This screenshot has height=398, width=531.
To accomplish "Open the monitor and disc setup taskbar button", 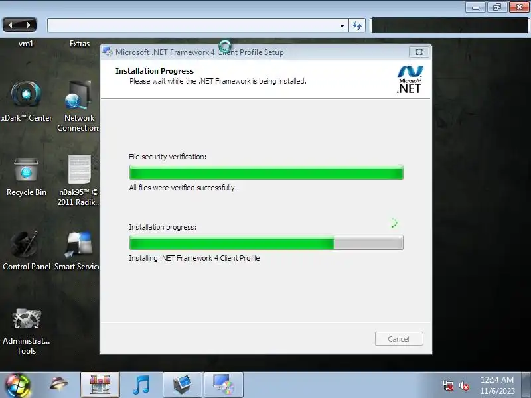I will pyautogui.click(x=224, y=385).
